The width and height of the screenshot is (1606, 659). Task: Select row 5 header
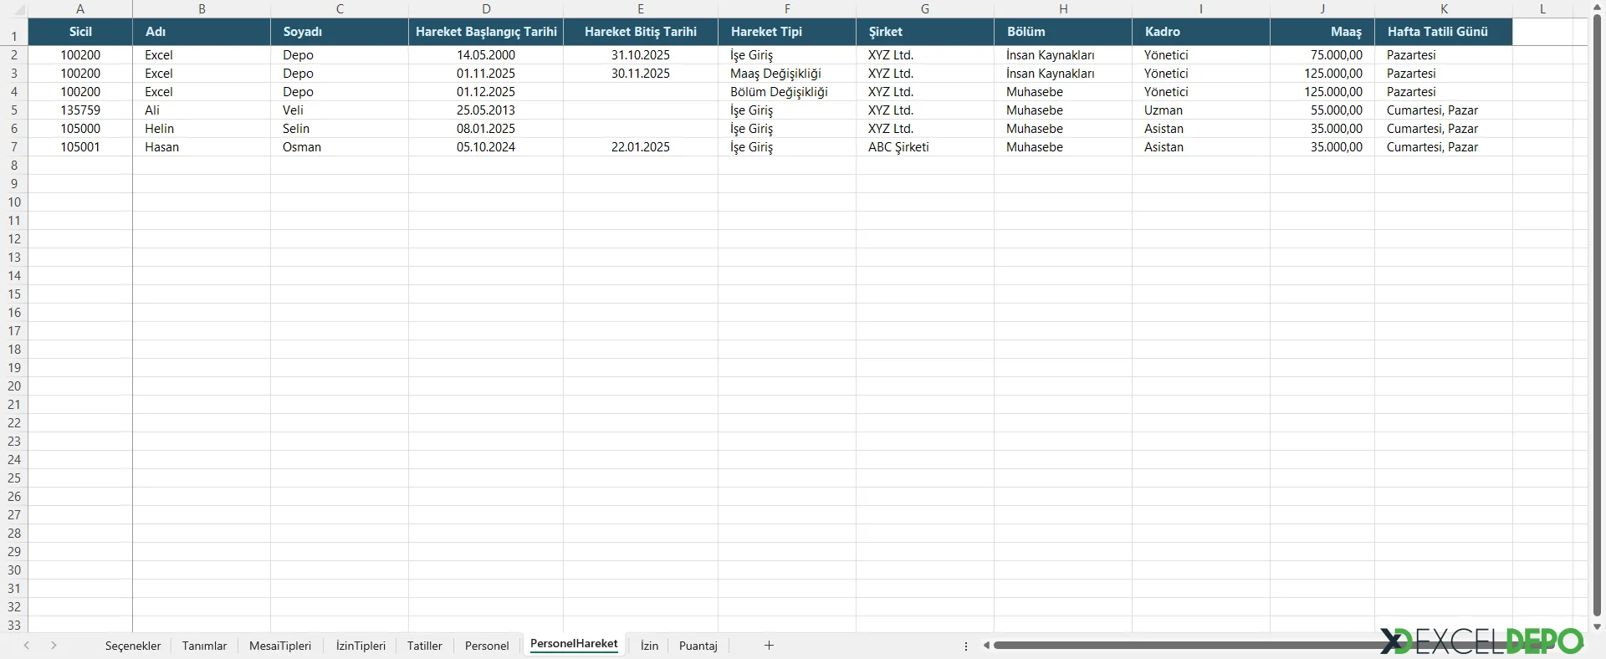pos(14,110)
